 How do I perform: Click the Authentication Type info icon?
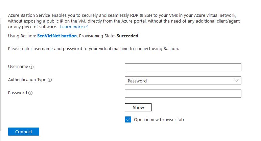50,80
